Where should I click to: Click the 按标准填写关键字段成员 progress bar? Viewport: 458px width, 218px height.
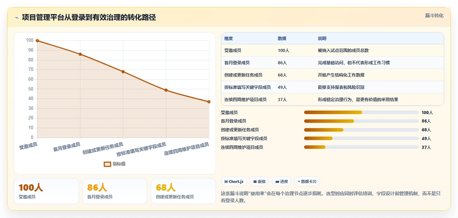pos(361,138)
